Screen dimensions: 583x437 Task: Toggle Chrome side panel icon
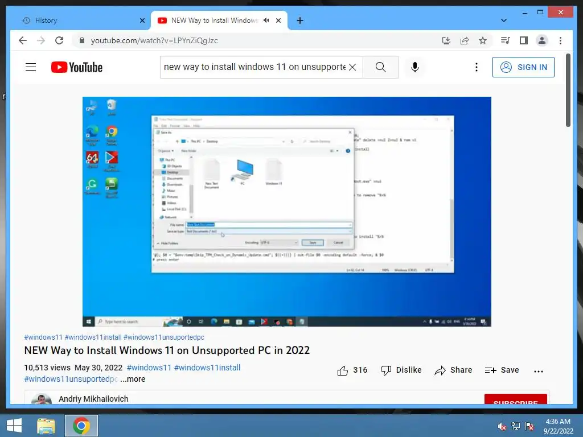[x=524, y=40]
